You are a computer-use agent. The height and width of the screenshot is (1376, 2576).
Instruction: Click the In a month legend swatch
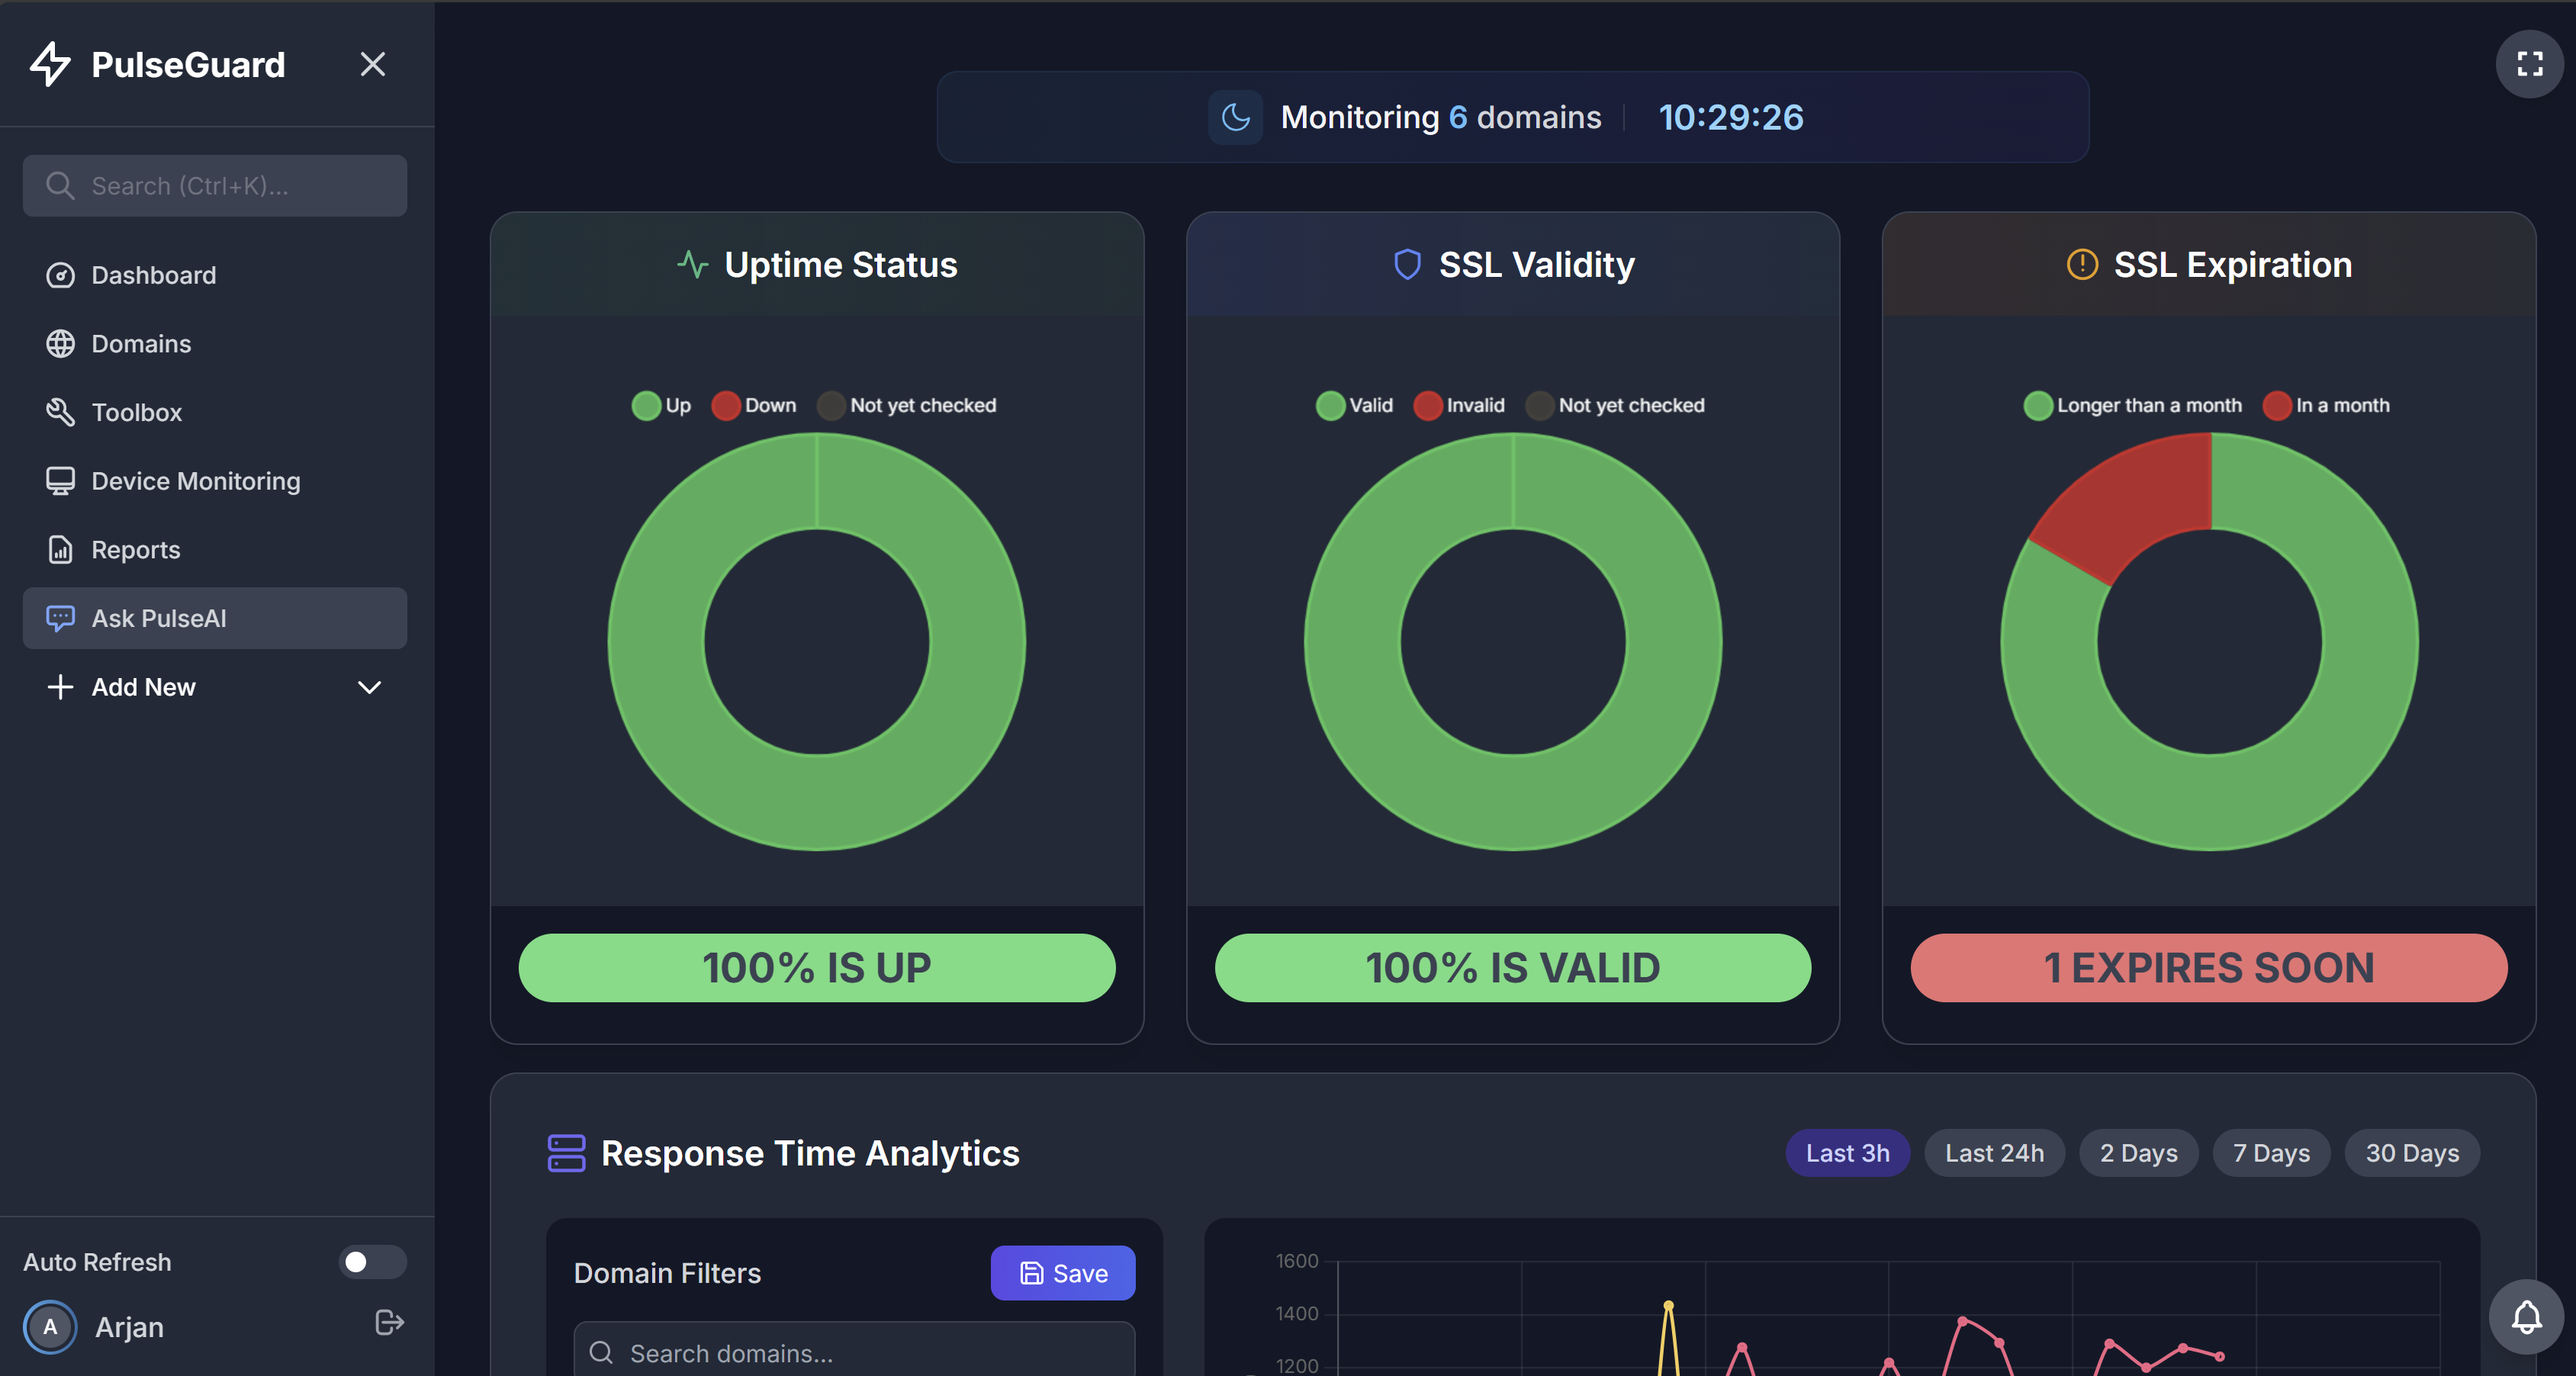pyautogui.click(x=2277, y=405)
